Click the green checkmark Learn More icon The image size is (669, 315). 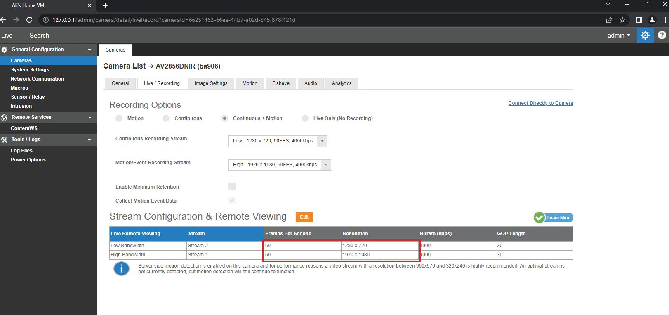539,217
